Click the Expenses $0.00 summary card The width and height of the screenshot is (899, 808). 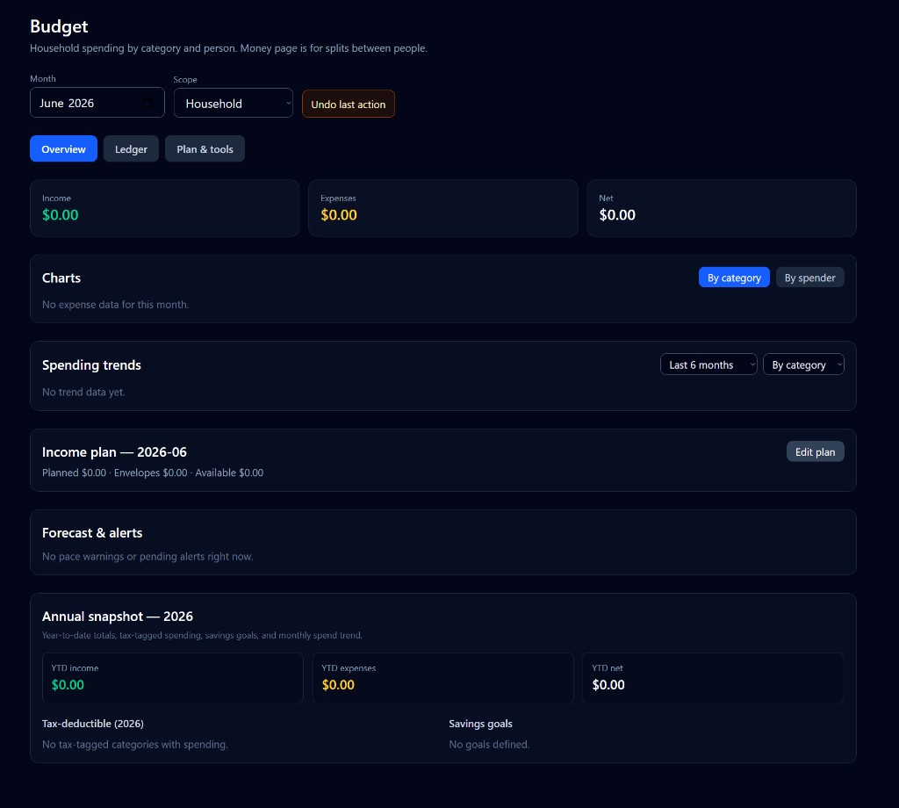coord(442,208)
